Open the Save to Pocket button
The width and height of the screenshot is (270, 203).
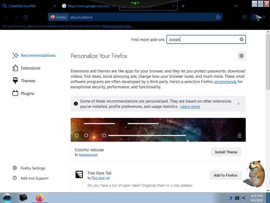(244, 17)
